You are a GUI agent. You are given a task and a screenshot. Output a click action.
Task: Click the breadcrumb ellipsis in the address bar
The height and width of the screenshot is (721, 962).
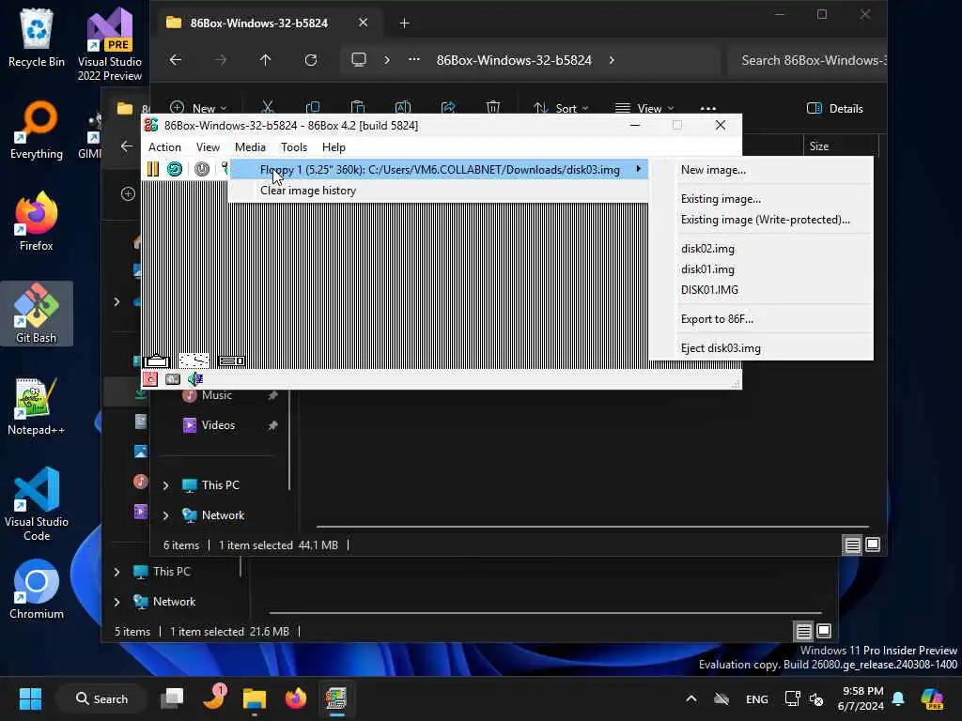414,60
